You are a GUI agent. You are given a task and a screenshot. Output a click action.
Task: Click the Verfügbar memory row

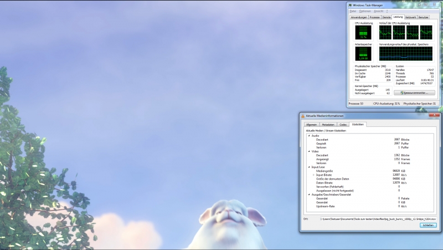[372, 76]
